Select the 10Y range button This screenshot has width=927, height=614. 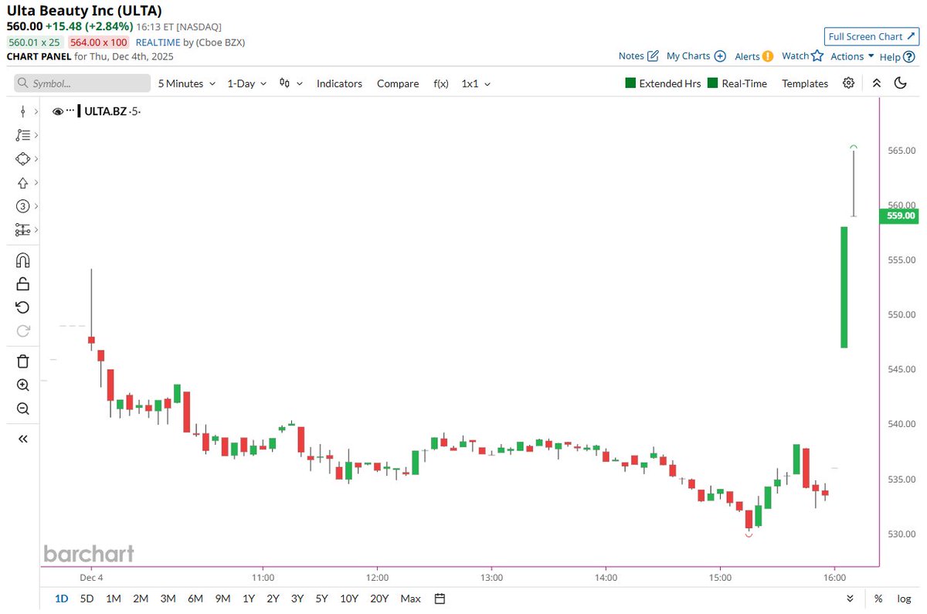[x=349, y=599]
